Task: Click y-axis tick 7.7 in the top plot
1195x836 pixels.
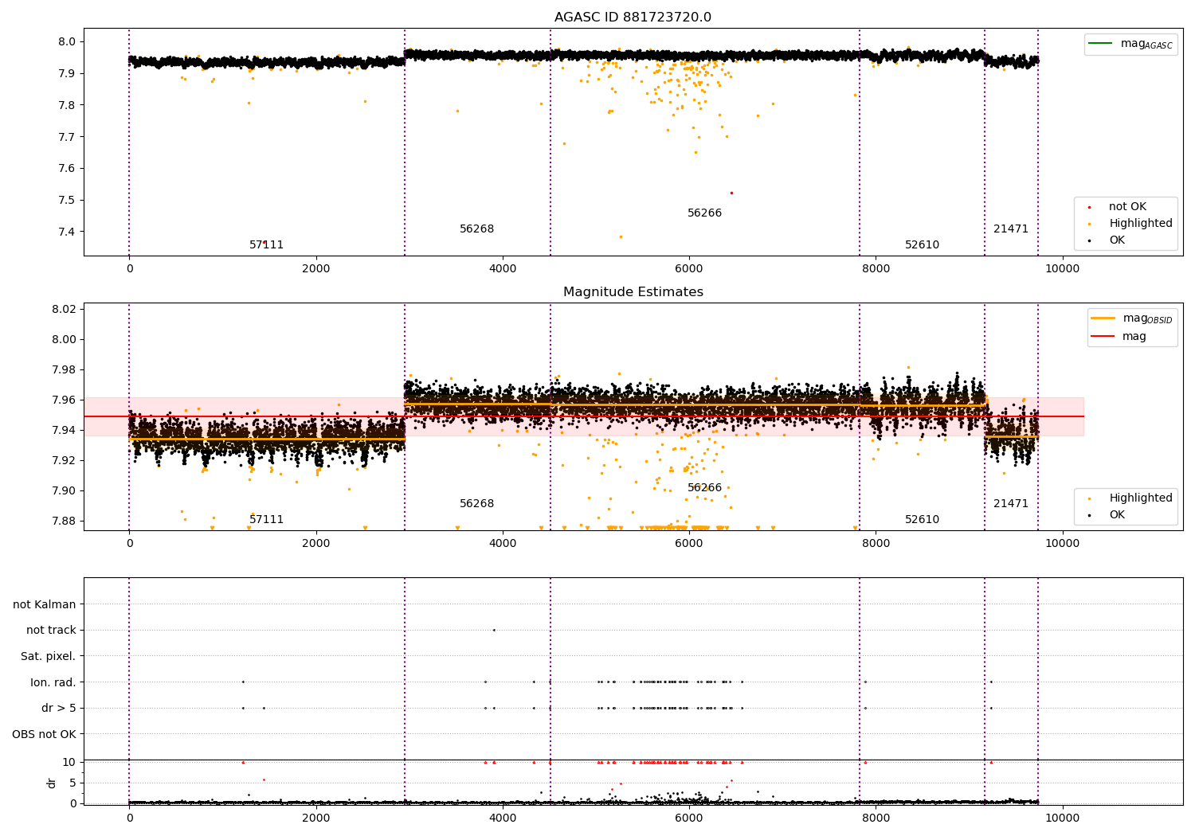Action: 68,137
